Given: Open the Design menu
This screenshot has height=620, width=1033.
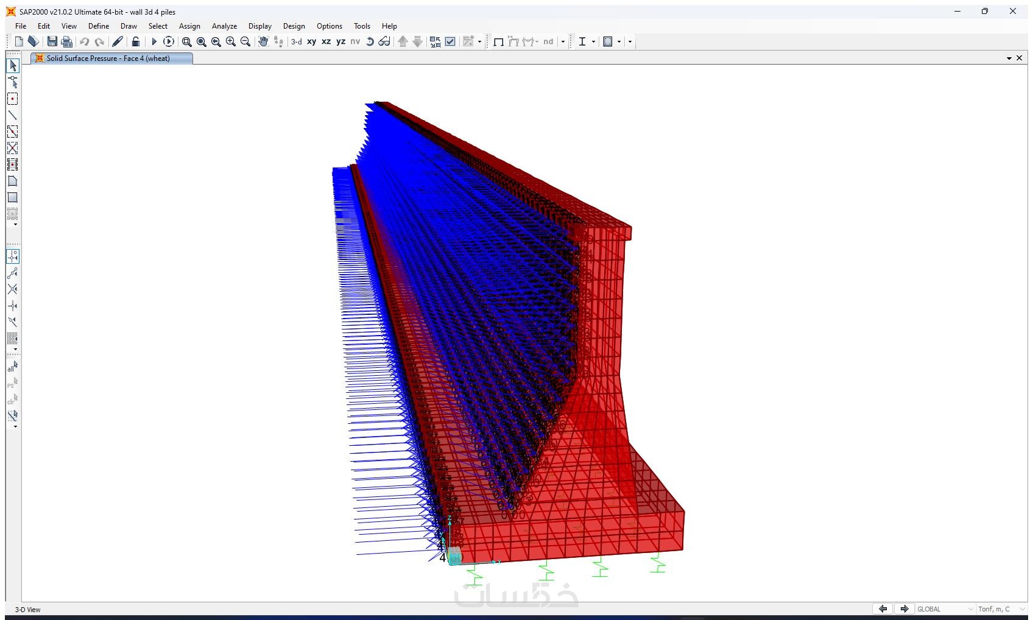Looking at the screenshot, I should [294, 26].
